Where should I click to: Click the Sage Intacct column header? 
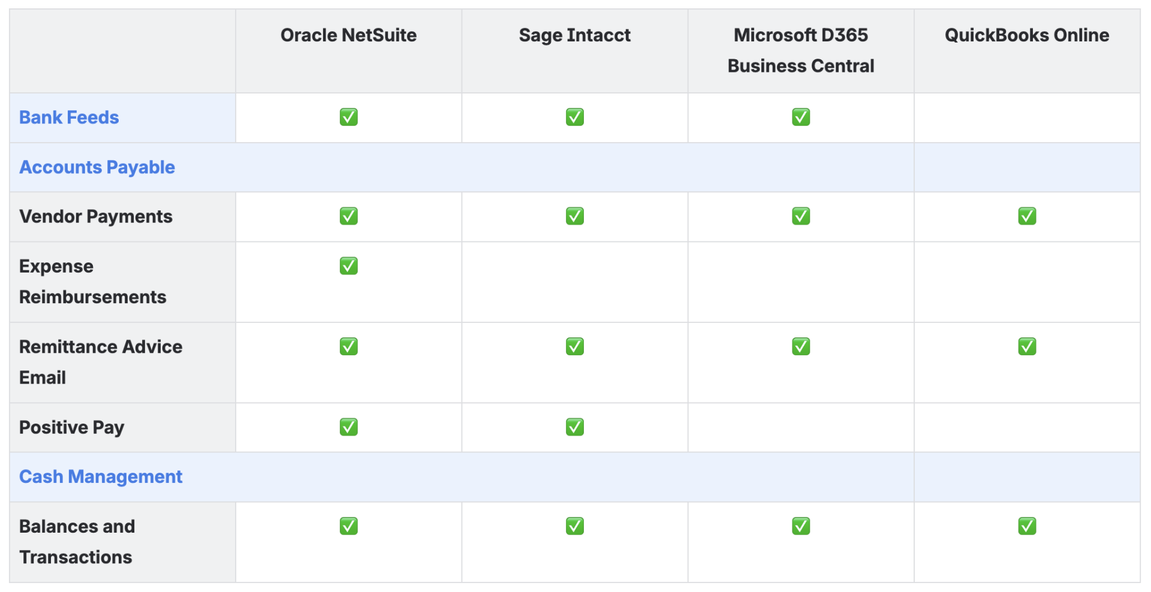pyautogui.click(x=574, y=35)
